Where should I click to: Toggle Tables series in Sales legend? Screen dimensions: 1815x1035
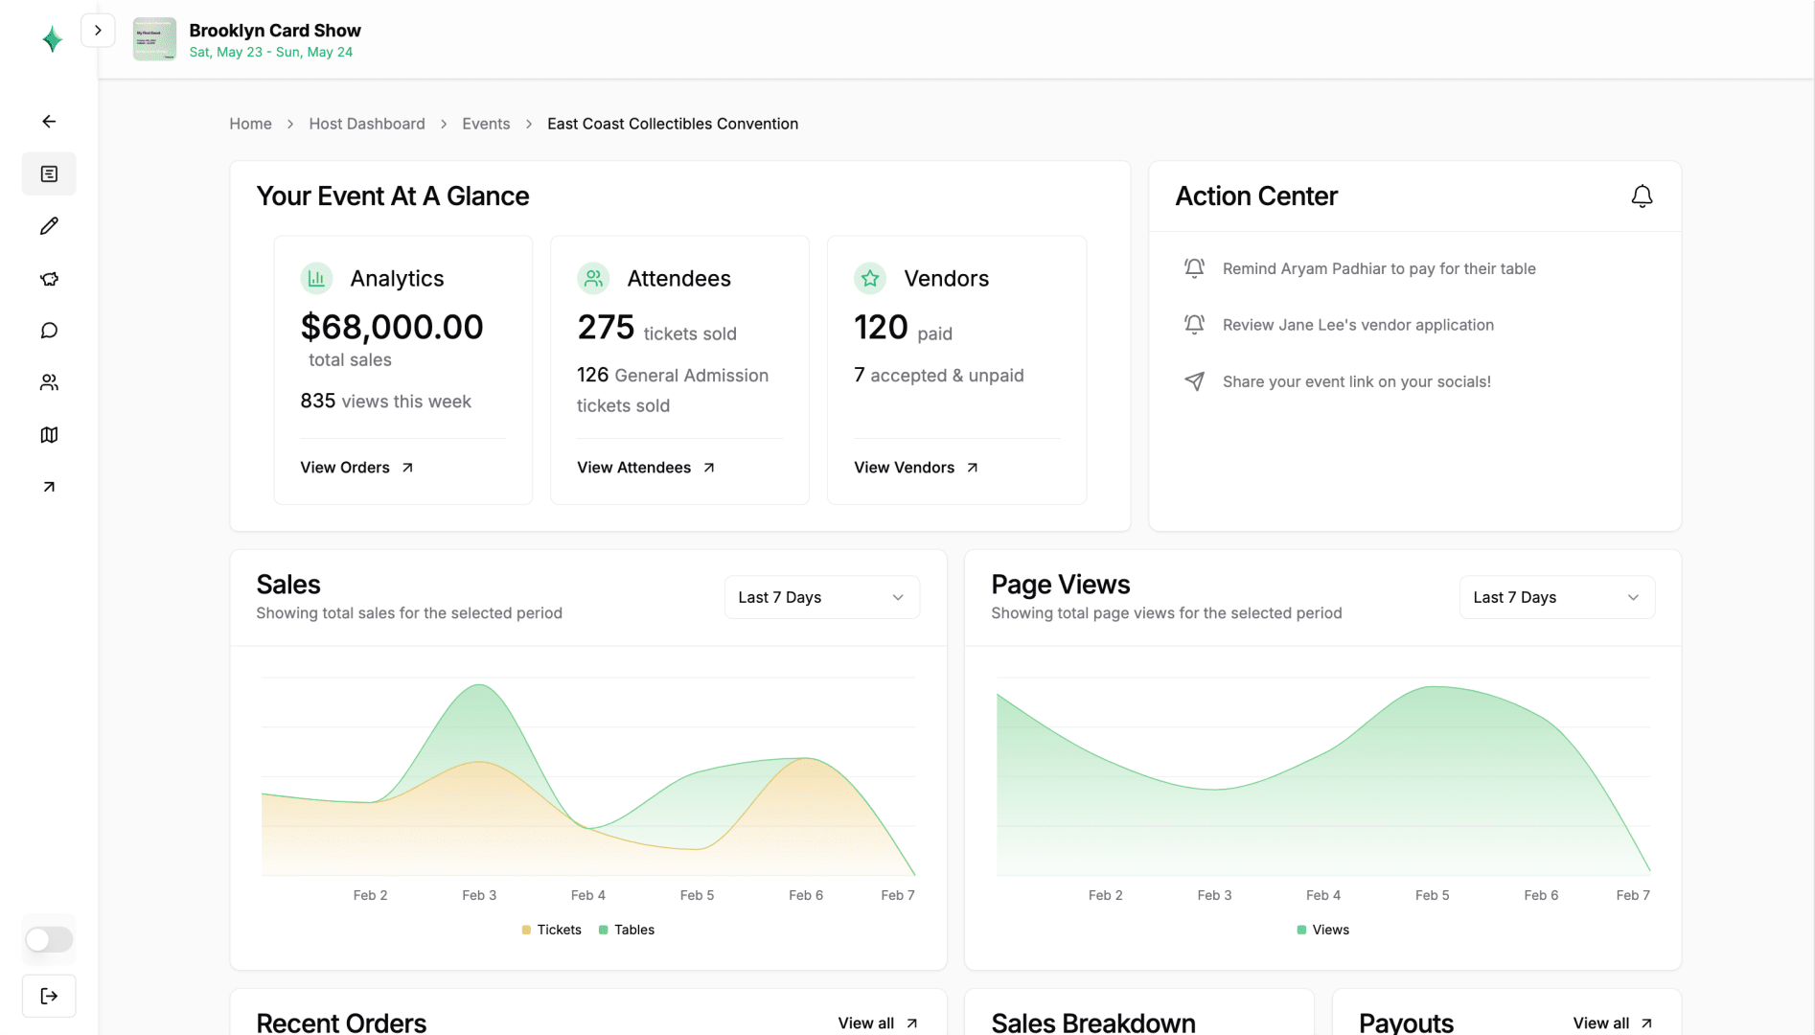tap(627, 930)
